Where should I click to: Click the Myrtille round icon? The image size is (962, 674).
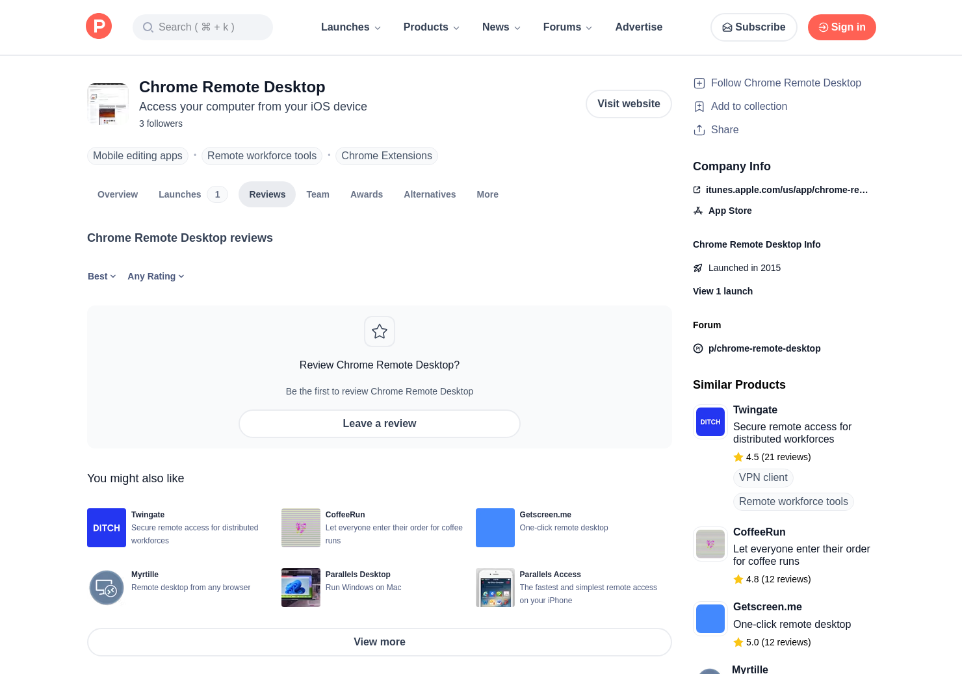click(x=107, y=588)
